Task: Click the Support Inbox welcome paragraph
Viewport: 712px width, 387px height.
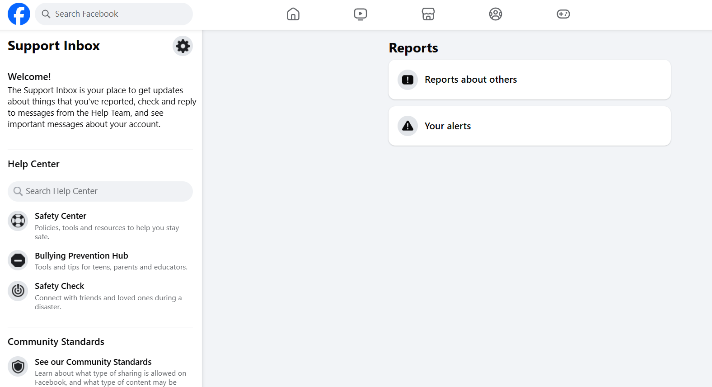Action: point(102,107)
